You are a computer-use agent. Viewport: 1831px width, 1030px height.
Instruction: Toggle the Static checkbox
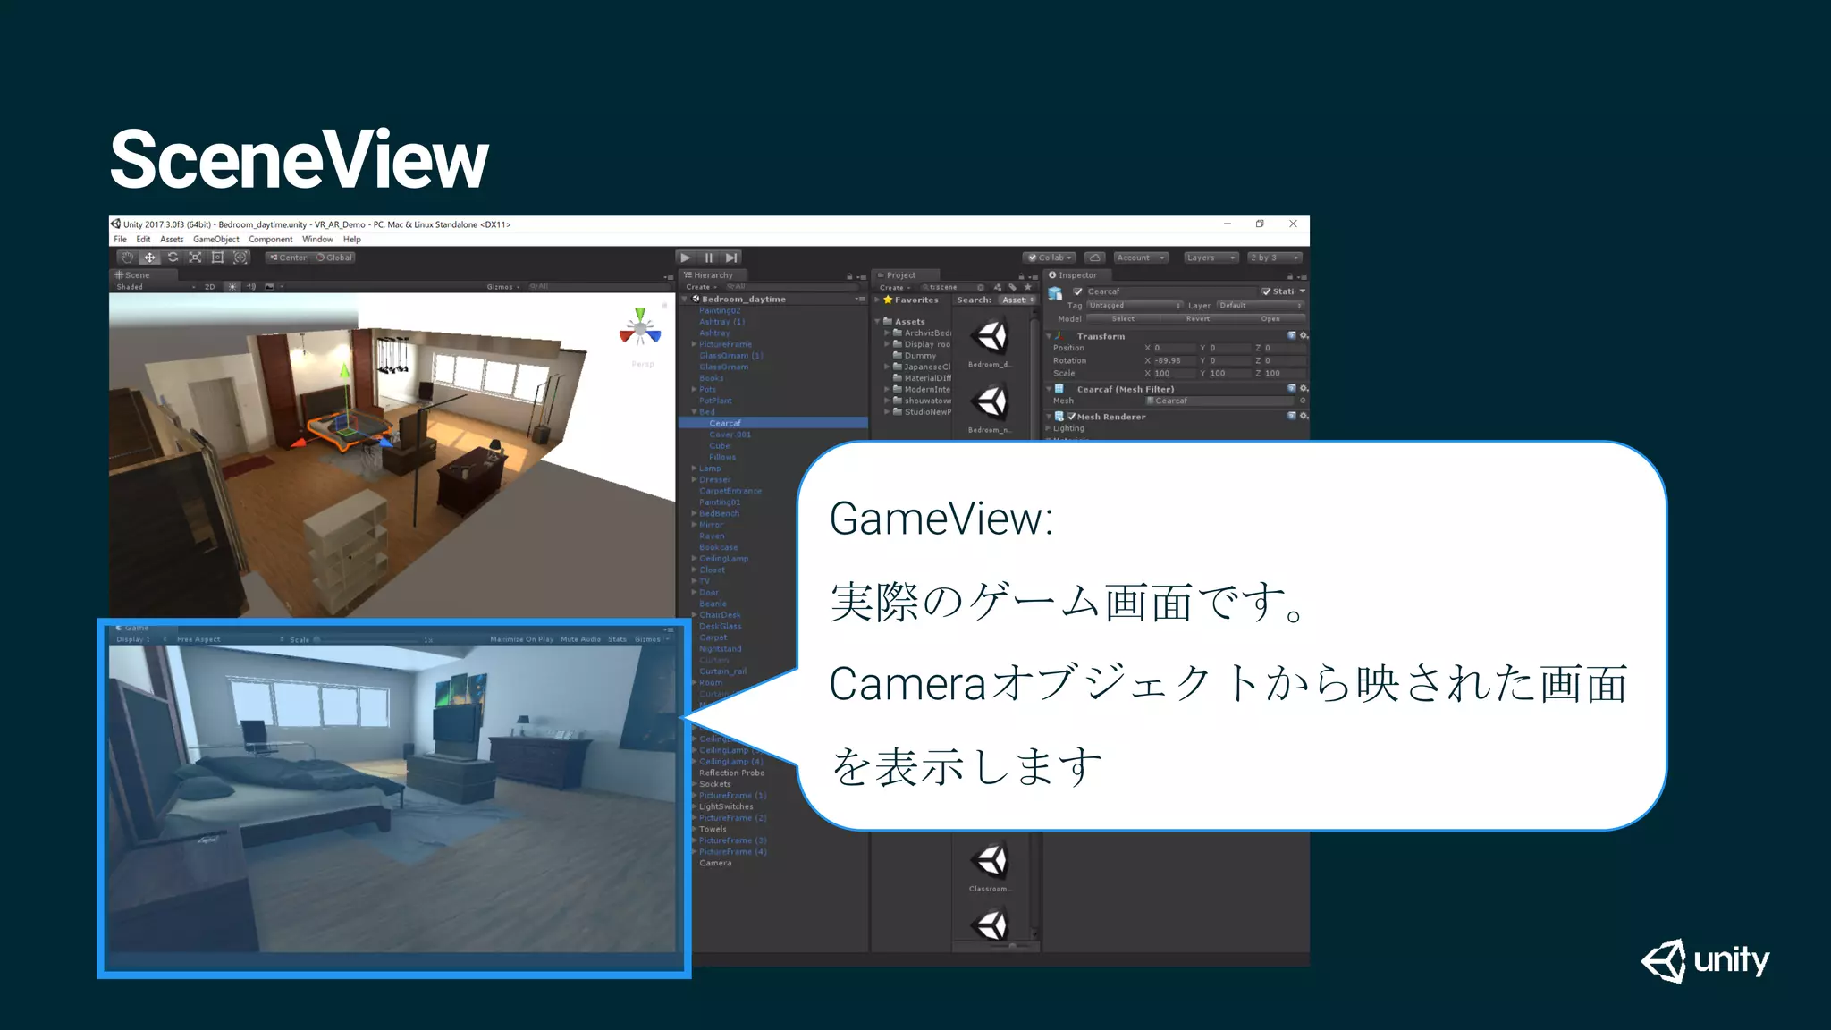tap(1266, 291)
